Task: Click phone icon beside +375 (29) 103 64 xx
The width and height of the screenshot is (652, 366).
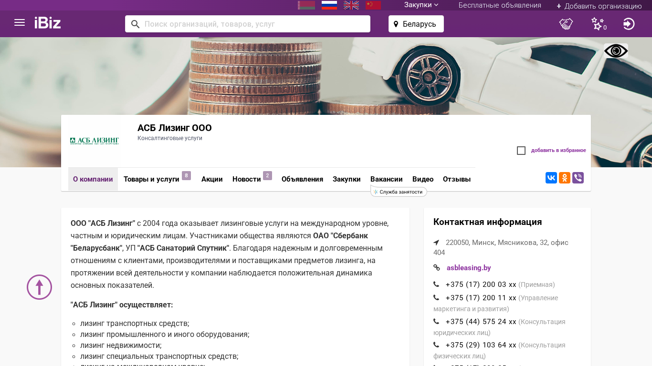Action: coord(436,345)
